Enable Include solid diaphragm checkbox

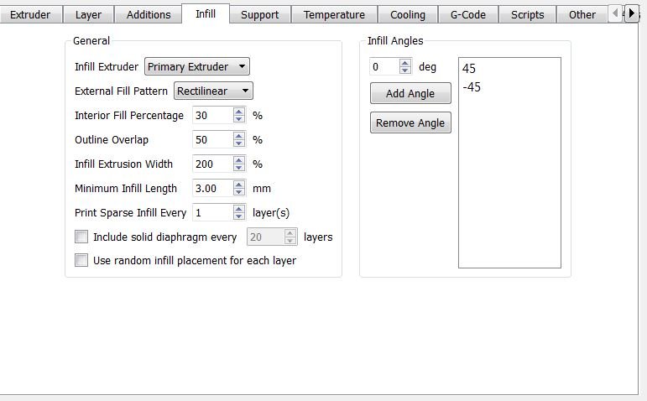tap(81, 237)
